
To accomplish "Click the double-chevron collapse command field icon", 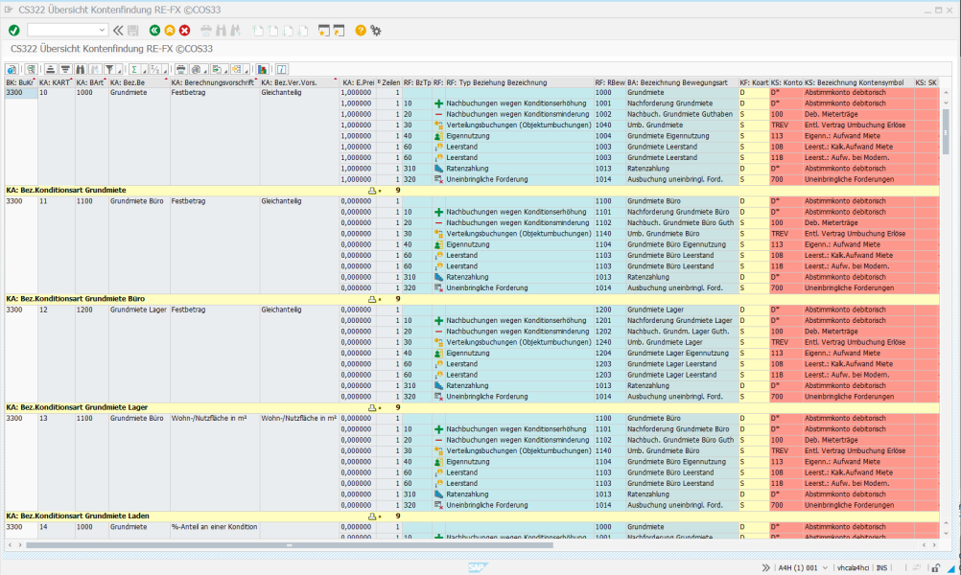I will click(x=118, y=30).
